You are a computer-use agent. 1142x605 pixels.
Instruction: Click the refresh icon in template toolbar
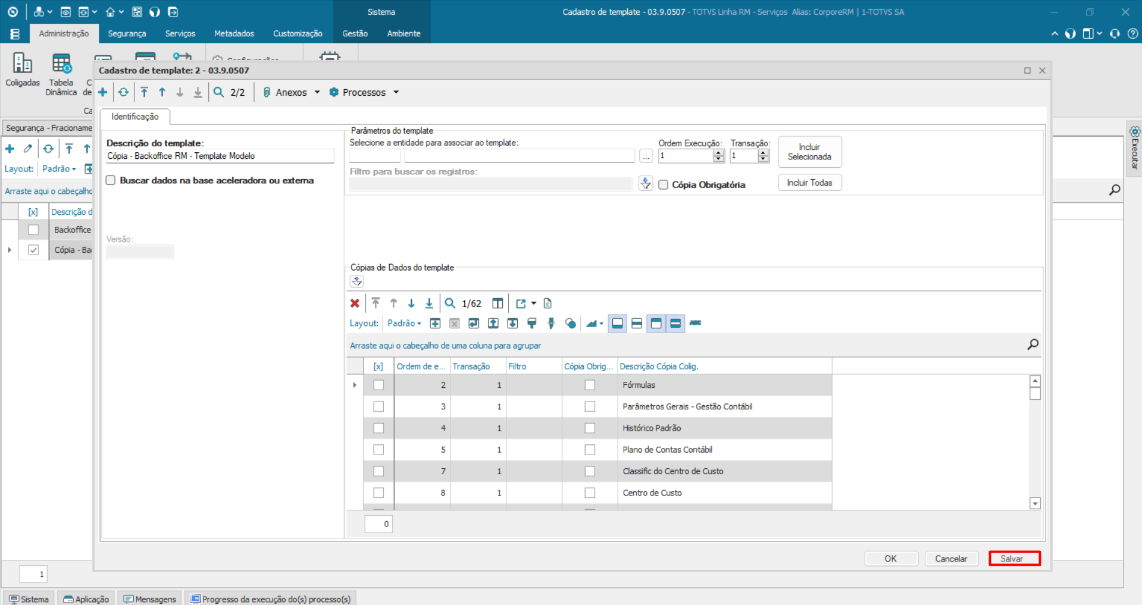pos(123,92)
